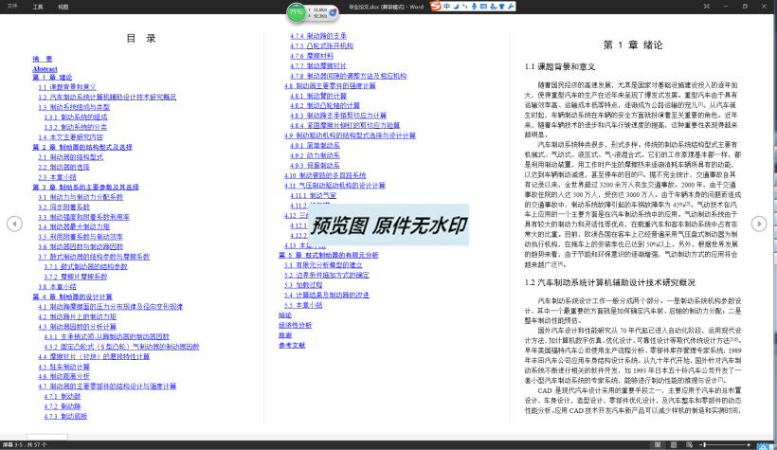
Task: Click the green 71% memory ball
Action: [x=297, y=12]
